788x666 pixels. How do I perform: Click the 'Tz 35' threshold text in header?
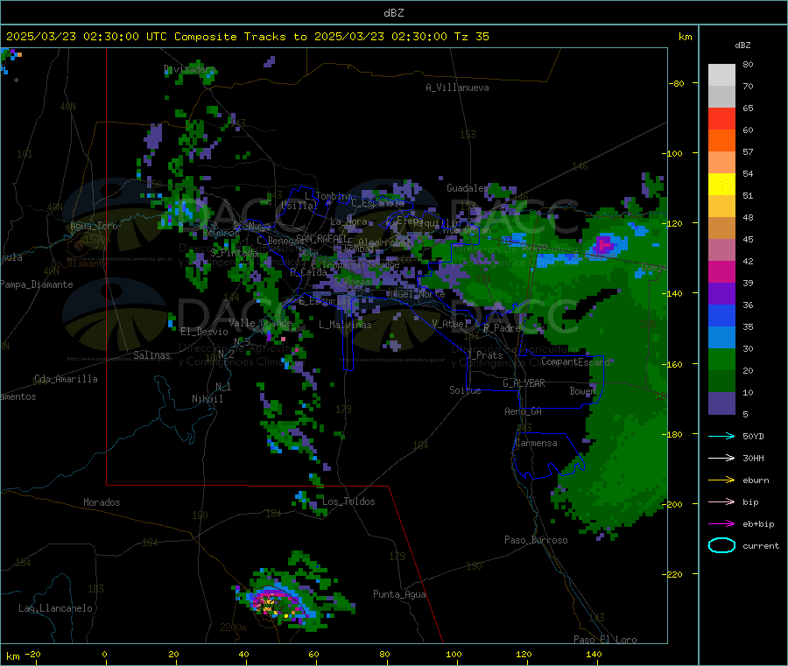click(471, 37)
